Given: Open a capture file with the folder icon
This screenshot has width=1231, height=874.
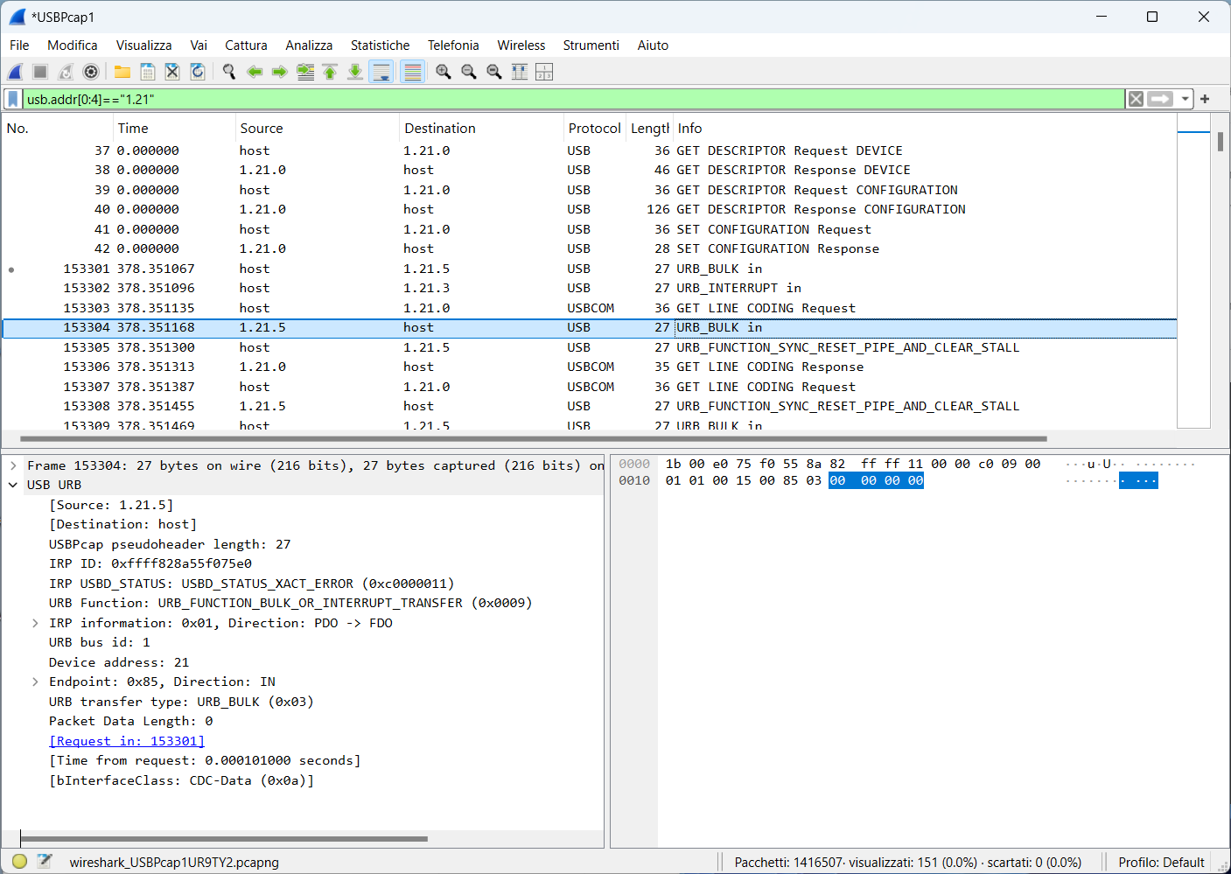Looking at the screenshot, I should (x=122, y=71).
